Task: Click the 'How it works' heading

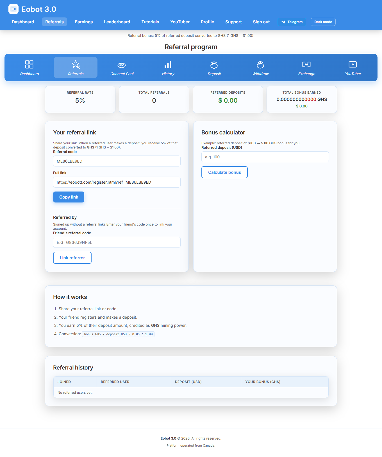Action: pyautogui.click(x=70, y=297)
